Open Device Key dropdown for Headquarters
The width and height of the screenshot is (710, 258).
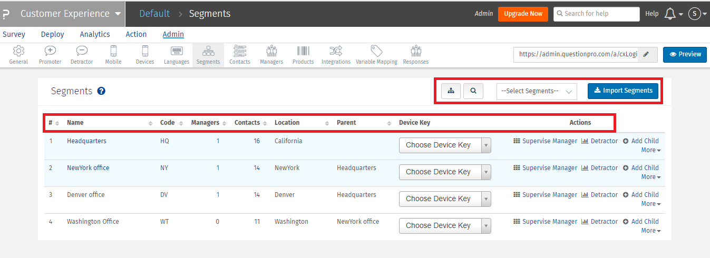pos(445,145)
